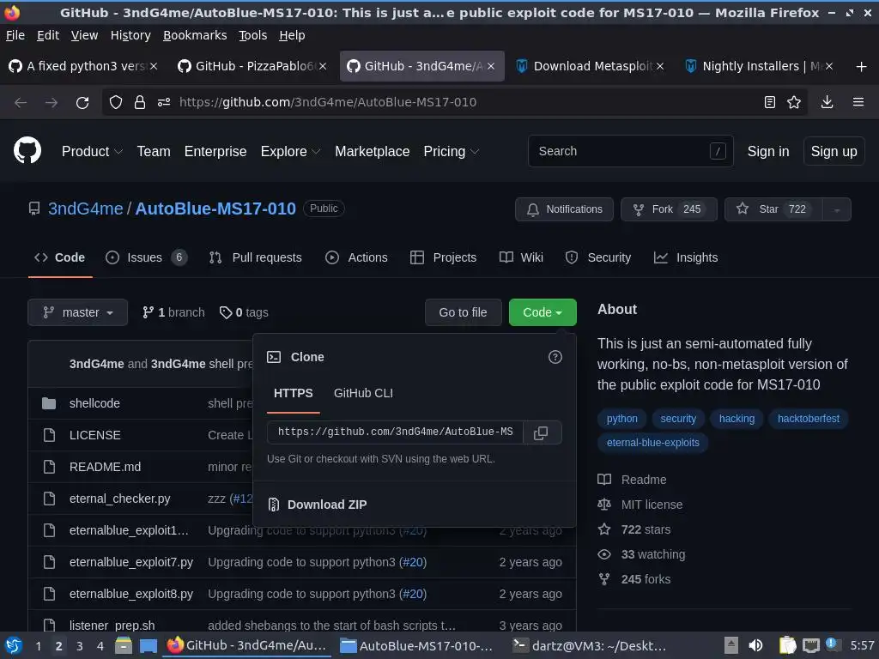Reload the page with the refresh icon
Screen dimensions: 879x659
82,103
